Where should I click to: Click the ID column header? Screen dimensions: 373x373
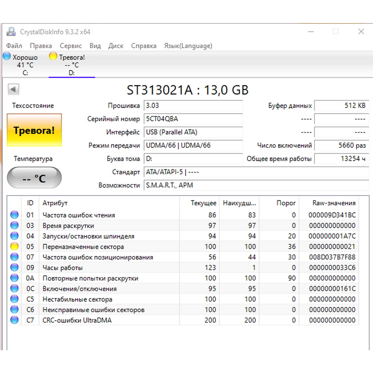pyautogui.click(x=30, y=203)
